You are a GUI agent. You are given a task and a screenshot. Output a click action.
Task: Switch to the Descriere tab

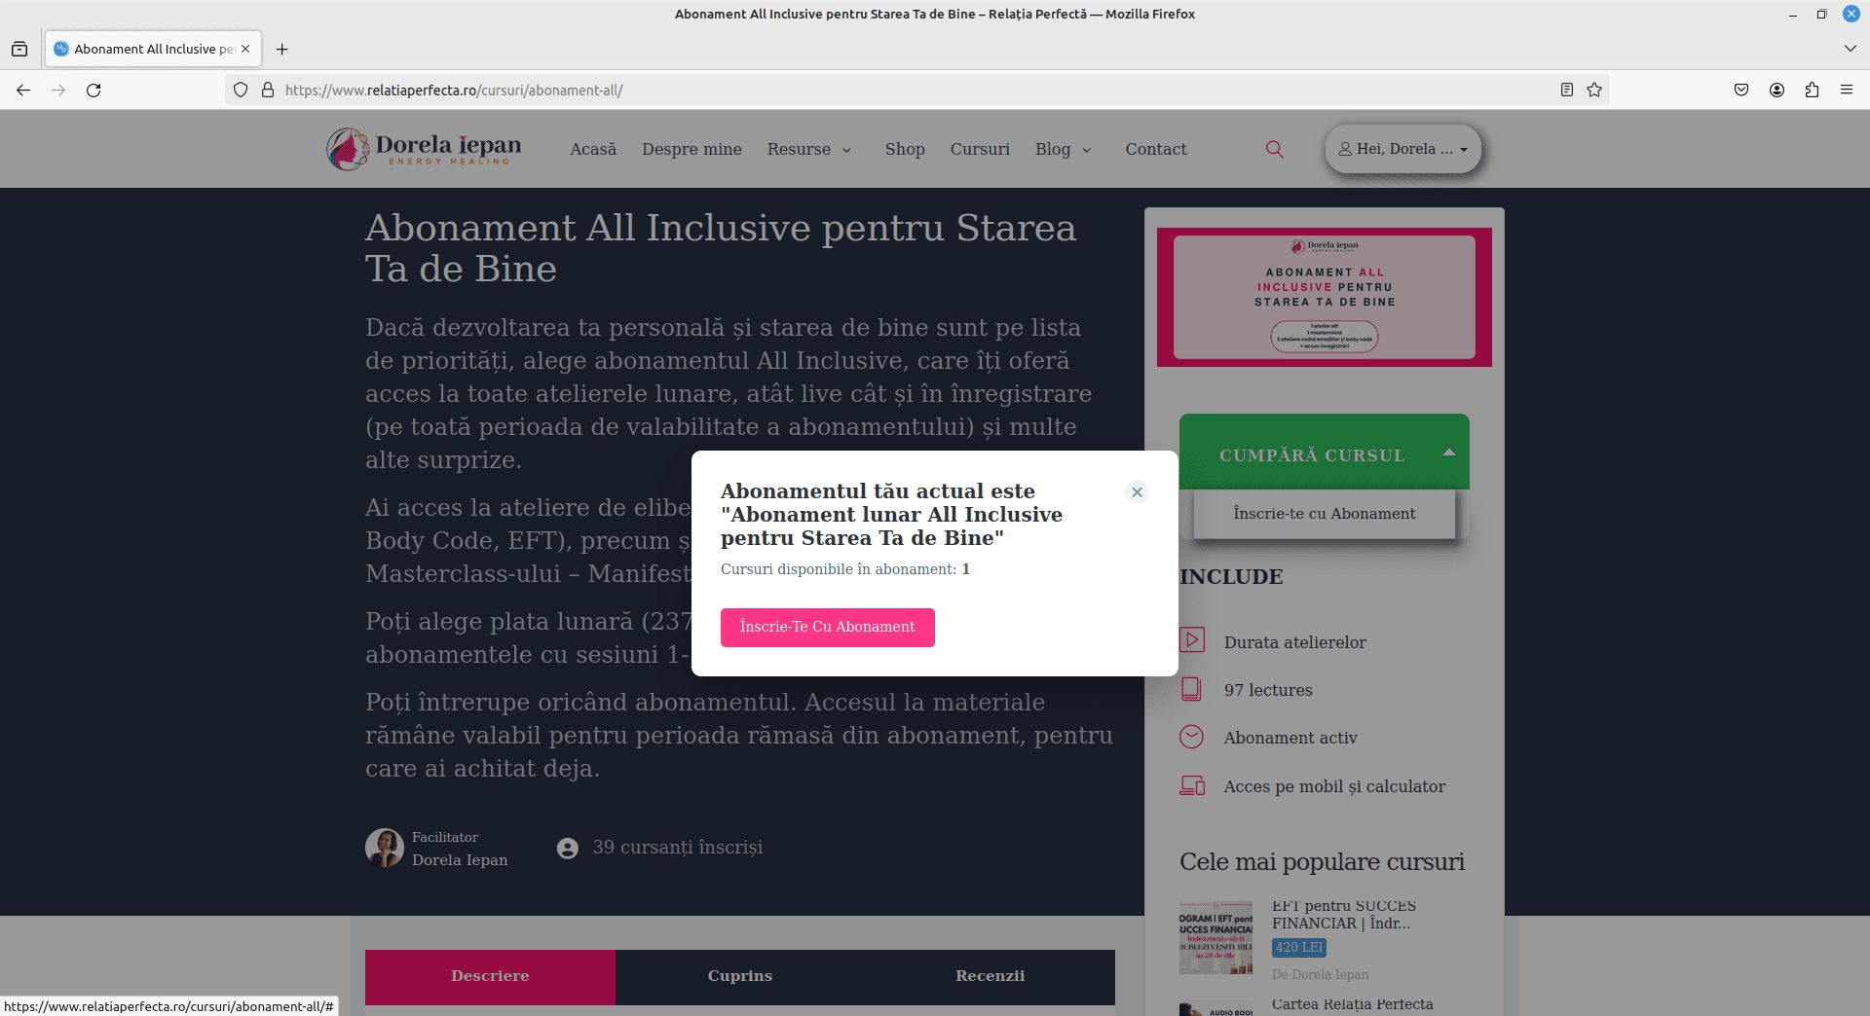click(x=490, y=976)
